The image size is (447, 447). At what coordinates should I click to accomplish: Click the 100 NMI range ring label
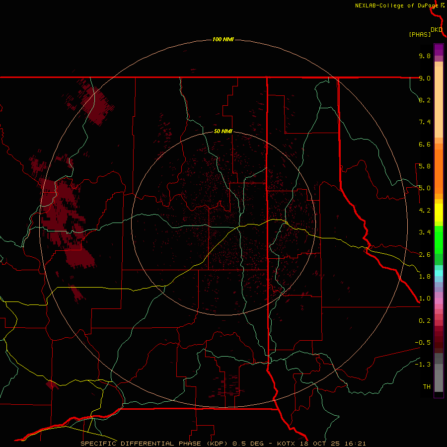pos(223,39)
